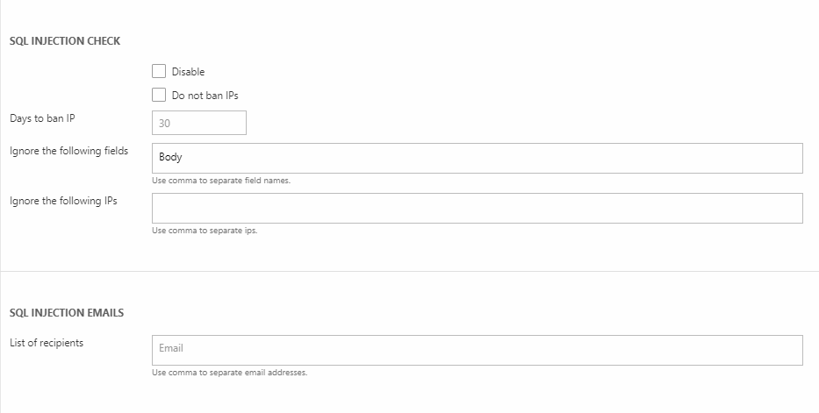The image size is (819, 413).
Task: Click the "Ignore the following fields" label
Action: click(x=68, y=151)
